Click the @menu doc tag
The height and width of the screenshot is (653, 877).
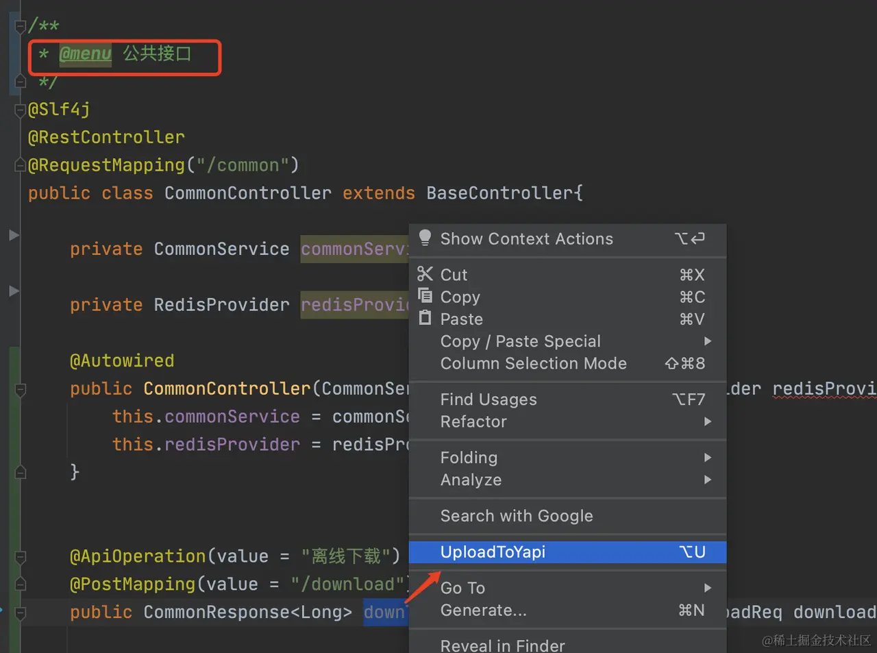[85, 53]
